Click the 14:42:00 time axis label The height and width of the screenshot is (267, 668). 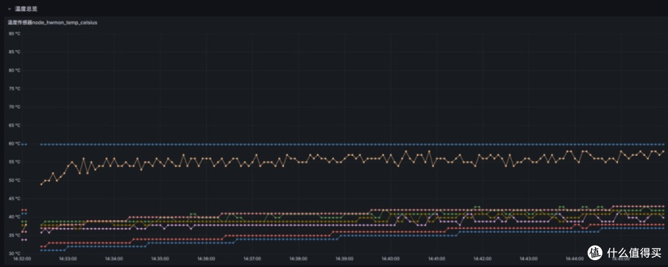pos(482,258)
